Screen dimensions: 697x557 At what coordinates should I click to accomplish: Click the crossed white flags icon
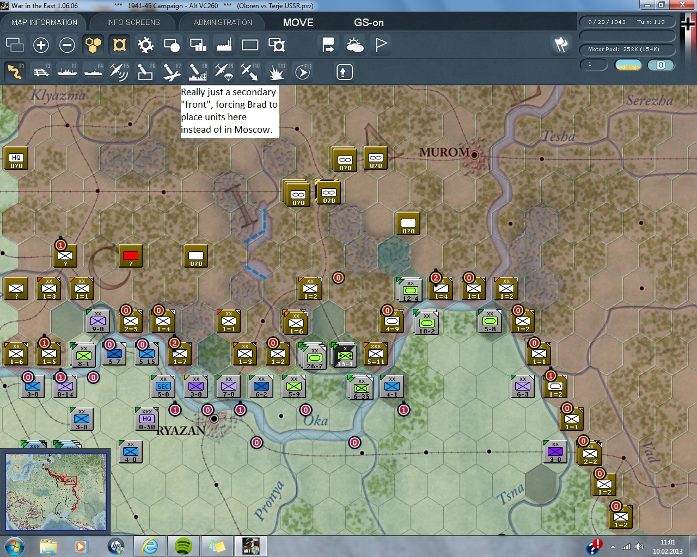click(x=561, y=45)
